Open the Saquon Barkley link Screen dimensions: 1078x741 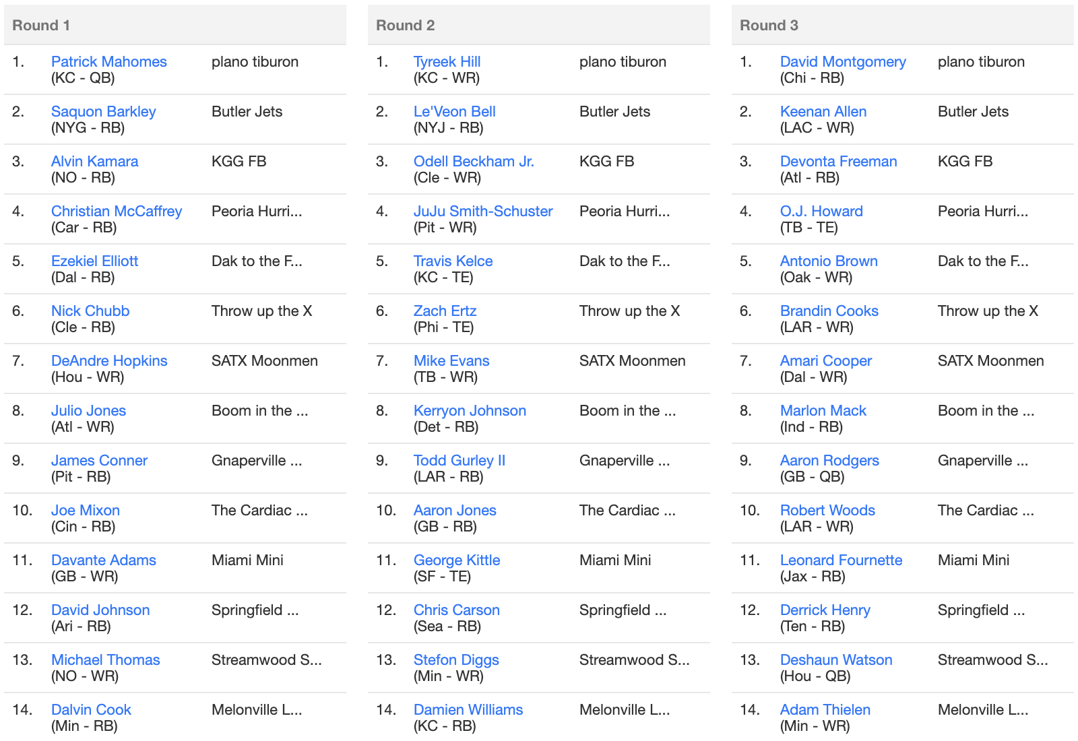(x=103, y=112)
